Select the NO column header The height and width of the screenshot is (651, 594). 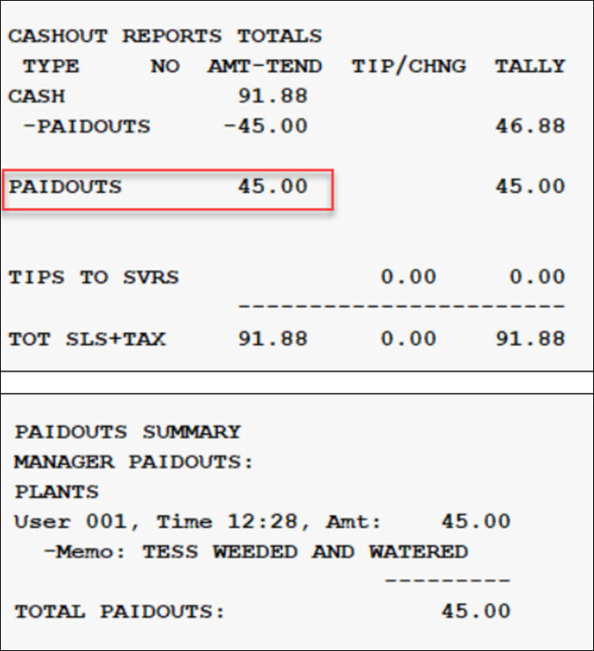pyautogui.click(x=165, y=67)
